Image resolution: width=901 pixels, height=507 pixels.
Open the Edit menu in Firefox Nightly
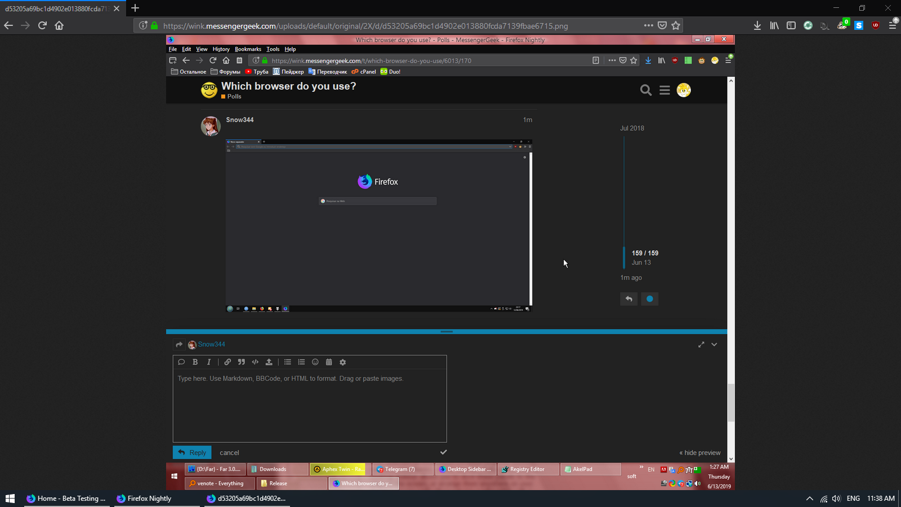[186, 49]
